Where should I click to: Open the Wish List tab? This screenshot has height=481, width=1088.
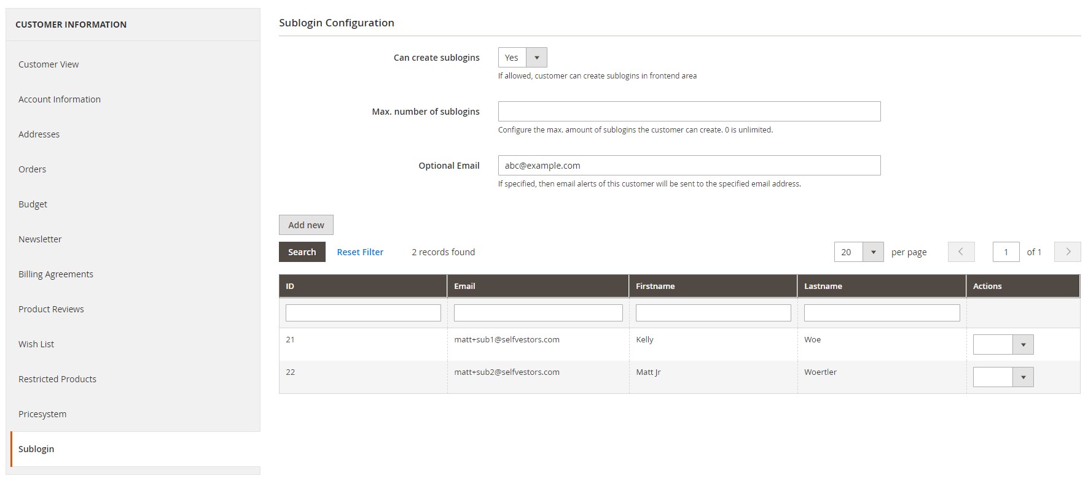36,344
